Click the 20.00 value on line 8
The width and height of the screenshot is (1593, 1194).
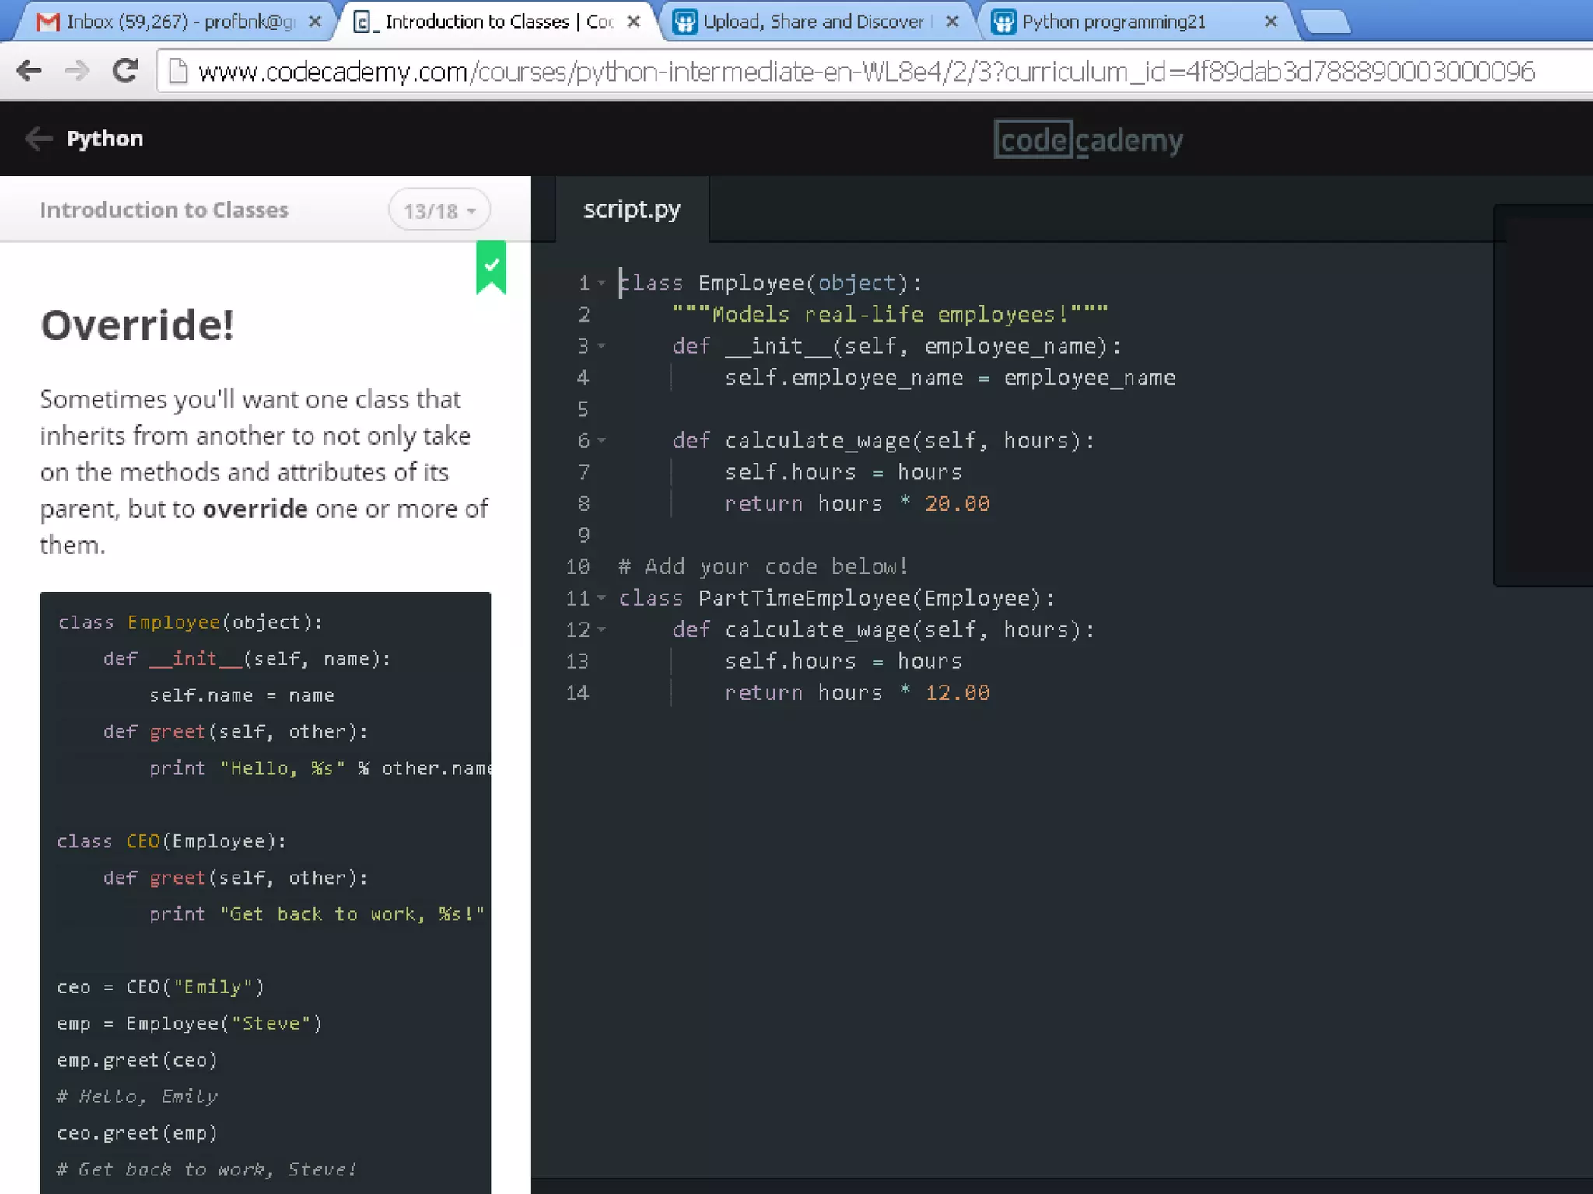point(958,504)
